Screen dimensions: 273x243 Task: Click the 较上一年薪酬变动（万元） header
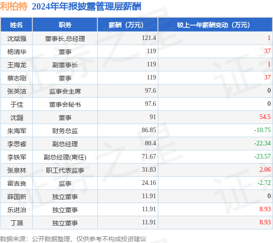215,25
